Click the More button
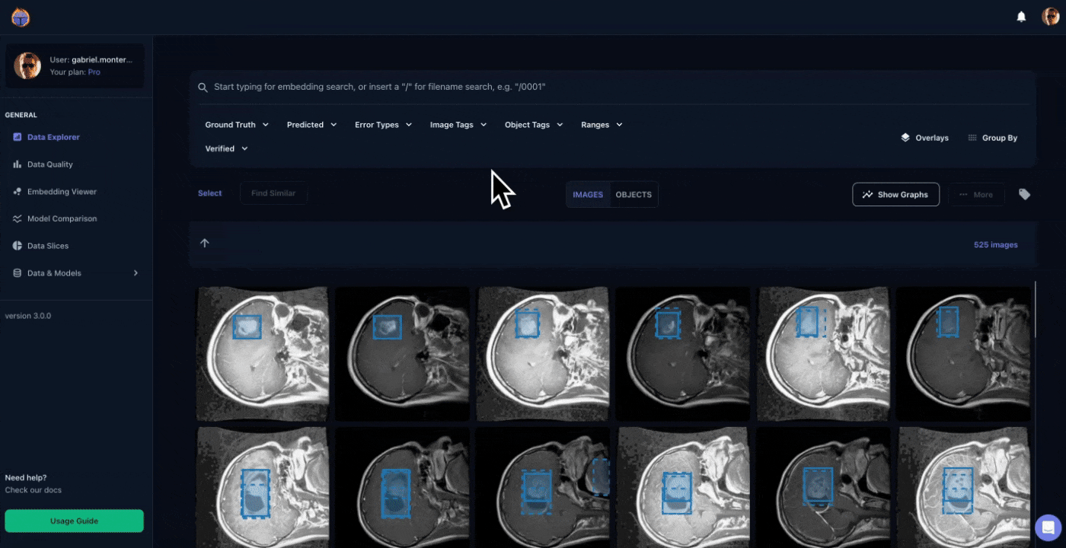1066x548 pixels. coord(976,195)
